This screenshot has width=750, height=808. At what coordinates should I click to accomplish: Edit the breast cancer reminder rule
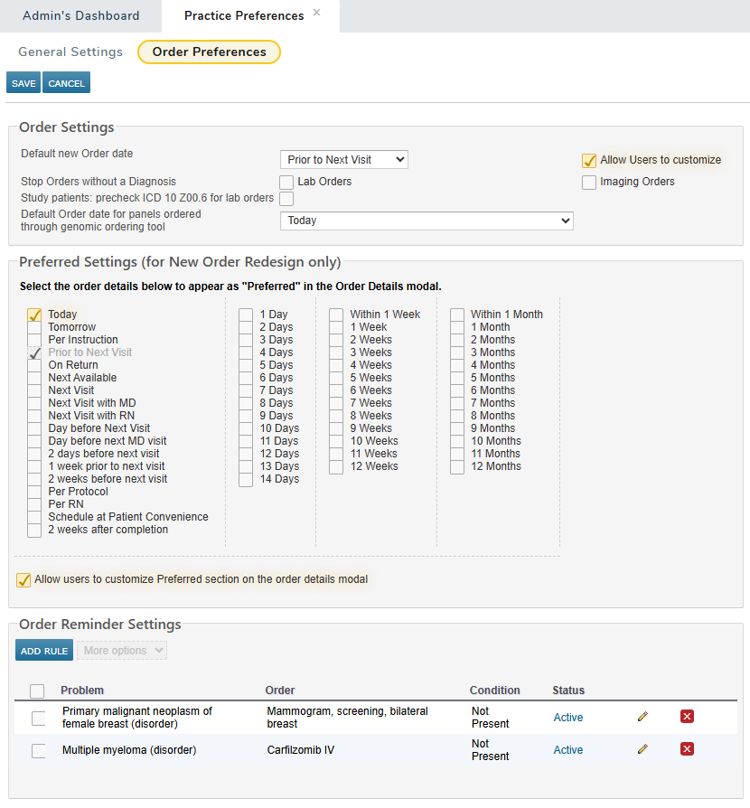coord(642,716)
